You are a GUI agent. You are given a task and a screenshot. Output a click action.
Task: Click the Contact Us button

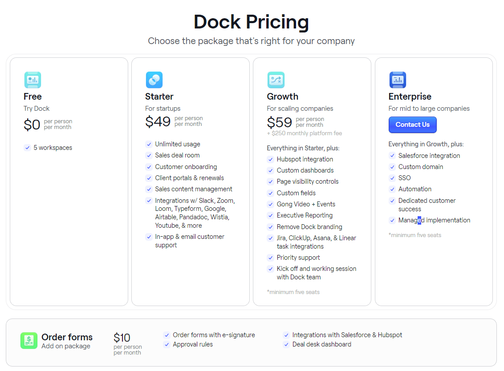point(412,125)
